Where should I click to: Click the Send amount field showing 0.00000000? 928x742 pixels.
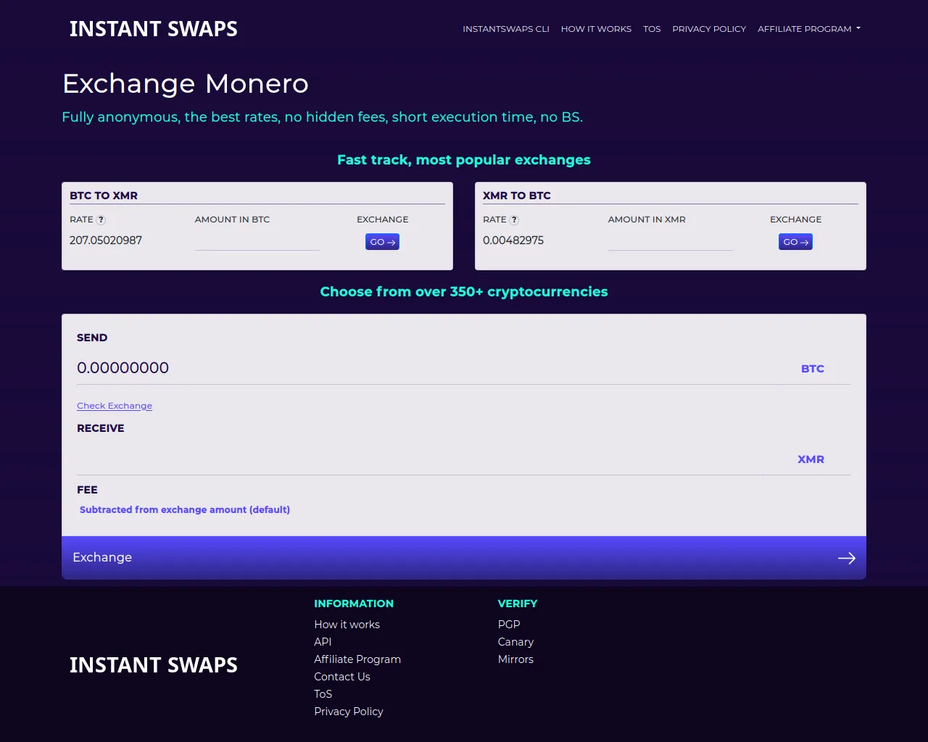pyautogui.click(x=419, y=368)
